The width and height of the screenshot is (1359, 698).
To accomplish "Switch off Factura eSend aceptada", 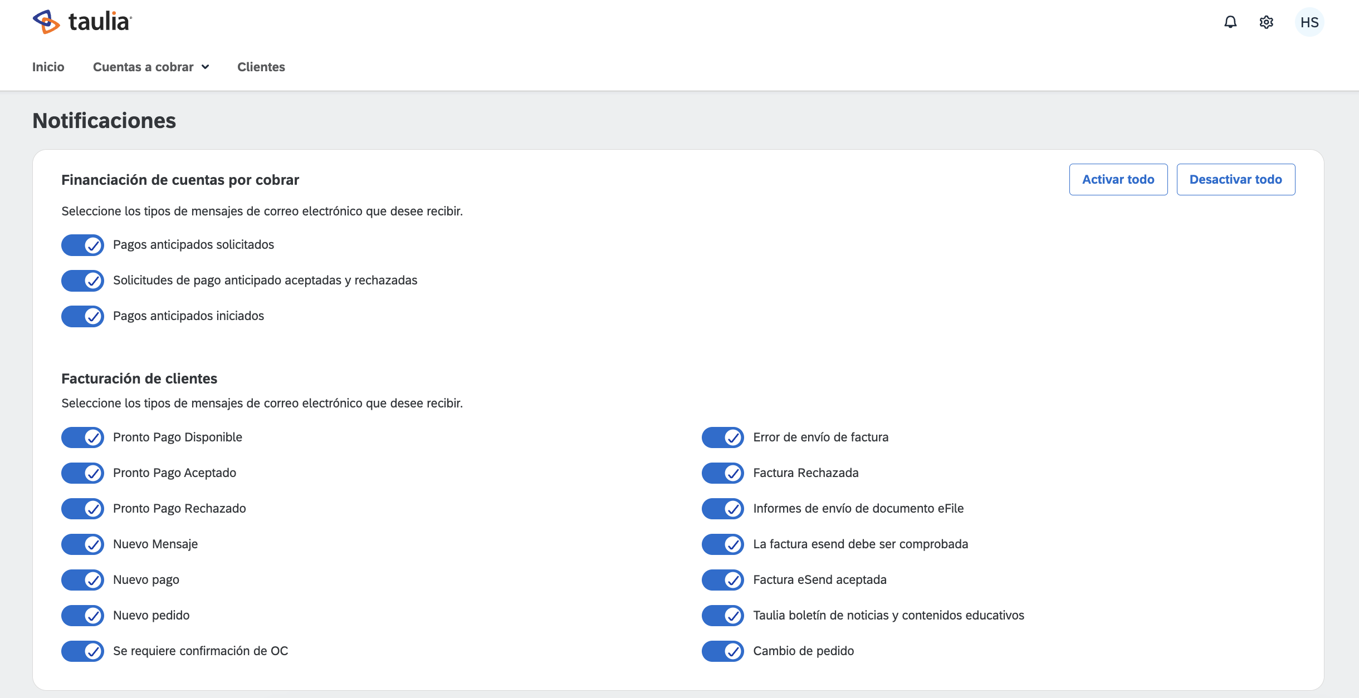I will click(723, 580).
